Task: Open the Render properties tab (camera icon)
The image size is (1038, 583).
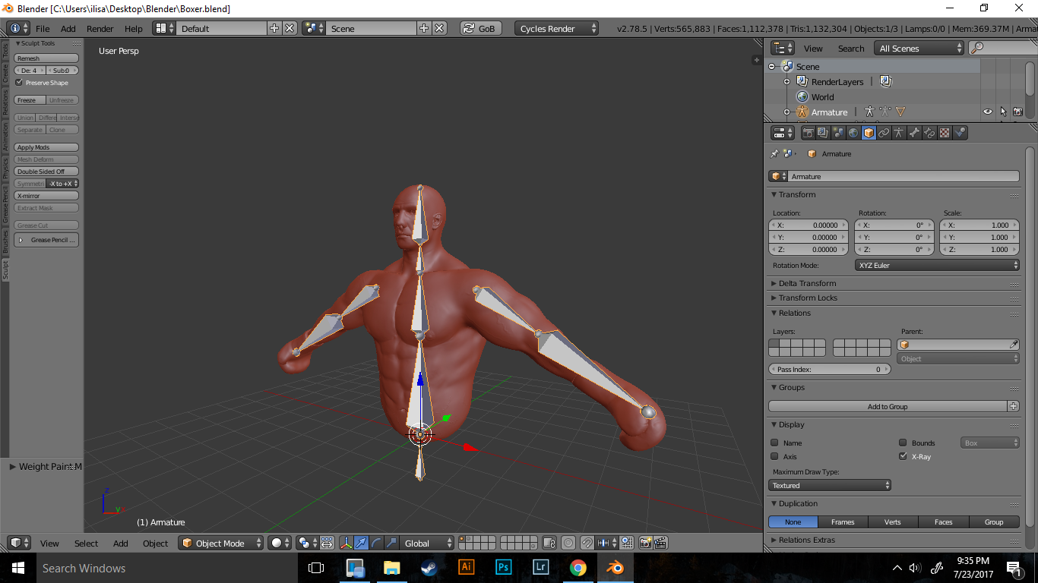Action: tap(809, 133)
